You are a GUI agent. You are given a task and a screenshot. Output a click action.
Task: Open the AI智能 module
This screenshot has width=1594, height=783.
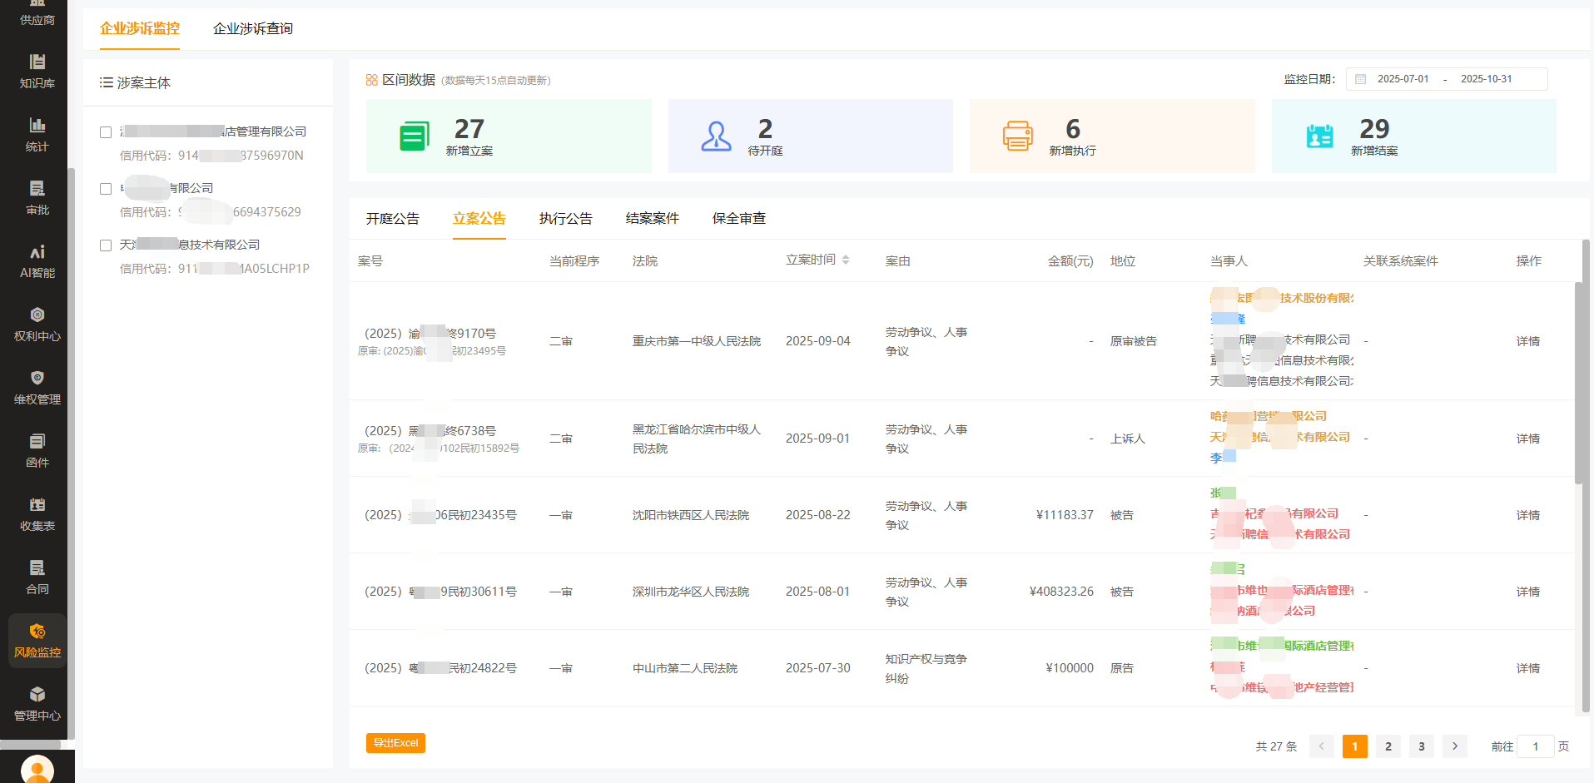(36, 260)
